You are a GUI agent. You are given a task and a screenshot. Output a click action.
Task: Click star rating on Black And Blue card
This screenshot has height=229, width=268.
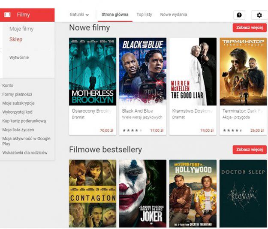pyautogui.click(x=132, y=130)
